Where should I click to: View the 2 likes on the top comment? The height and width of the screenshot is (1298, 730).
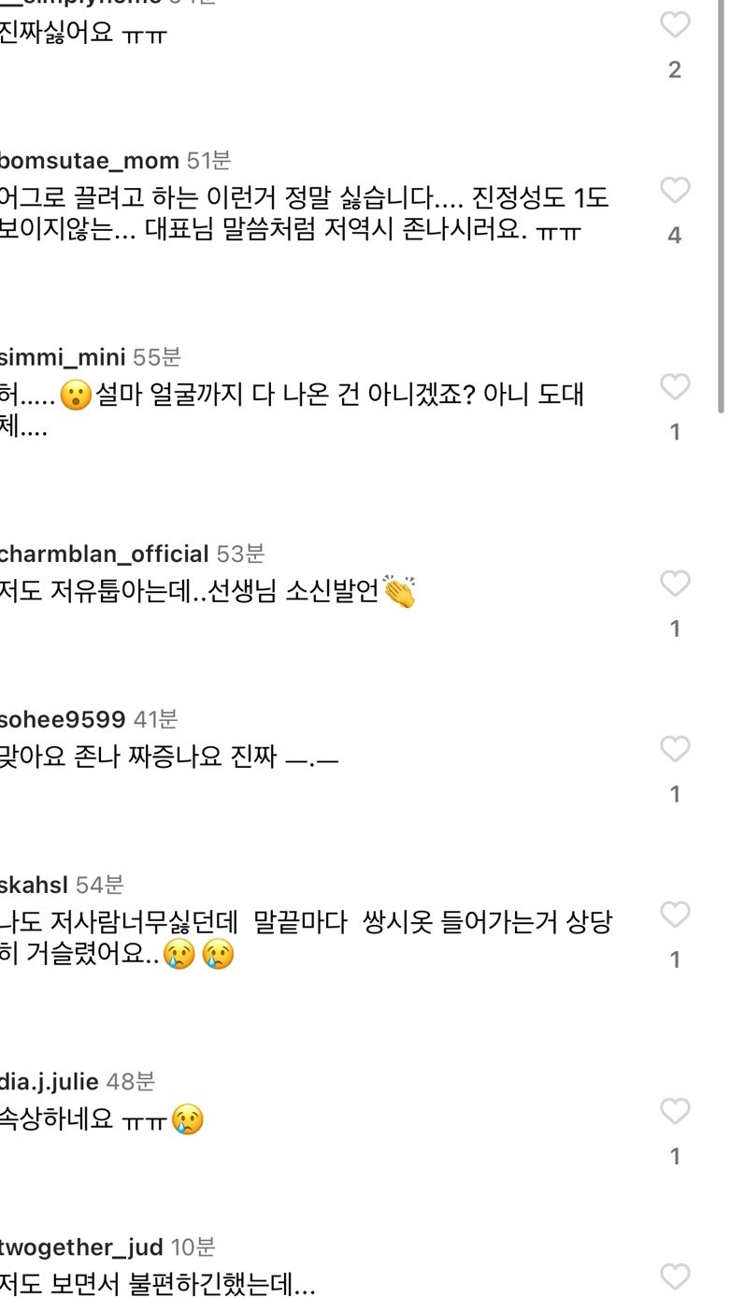[x=675, y=70]
